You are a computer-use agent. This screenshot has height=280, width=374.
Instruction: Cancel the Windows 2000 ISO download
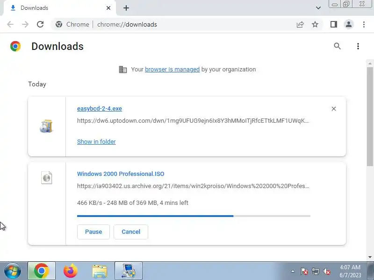click(131, 231)
